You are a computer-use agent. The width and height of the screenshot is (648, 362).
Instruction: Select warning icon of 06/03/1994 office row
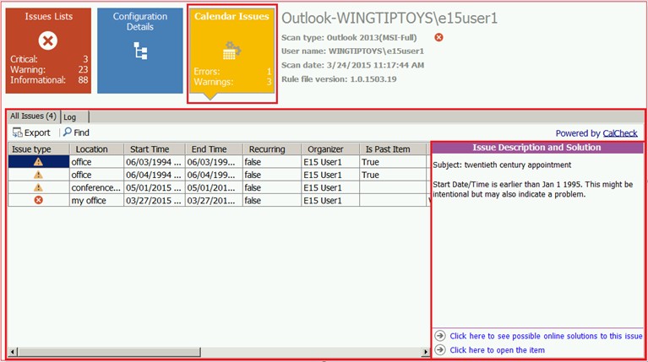tap(38, 162)
